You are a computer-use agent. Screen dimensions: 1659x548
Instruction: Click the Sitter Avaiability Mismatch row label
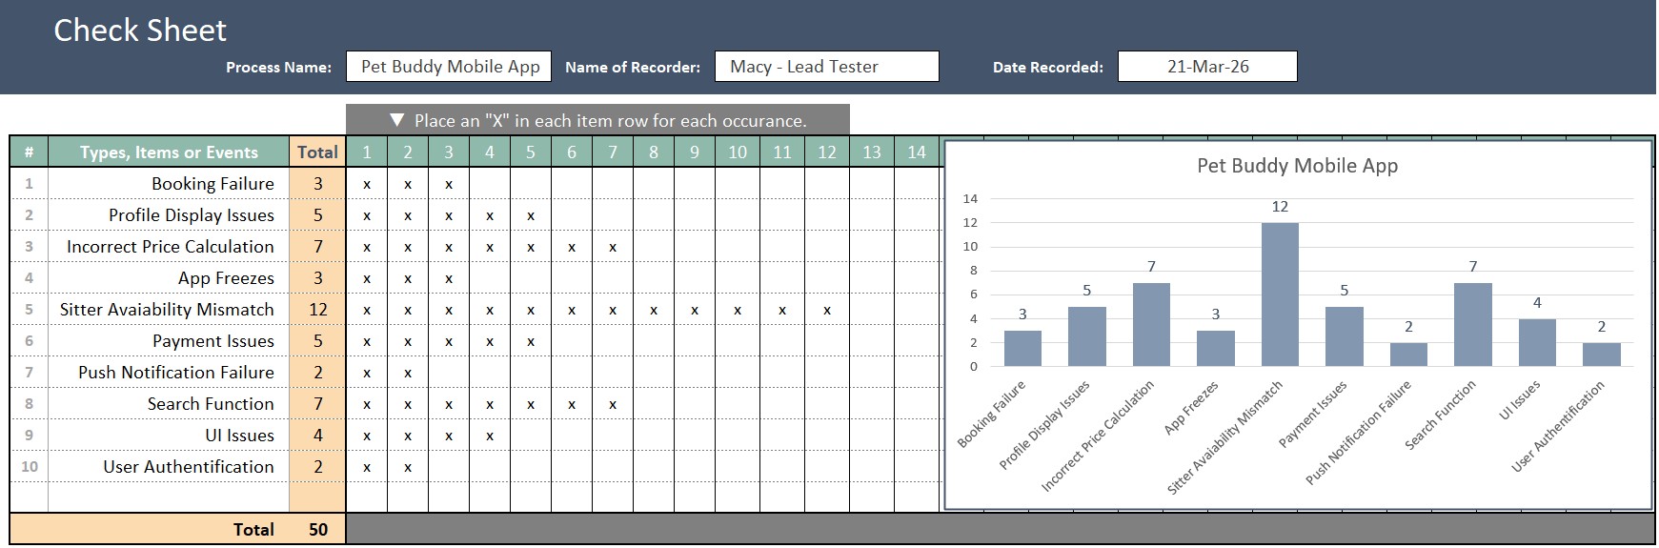pyautogui.click(x=167, y=310)
